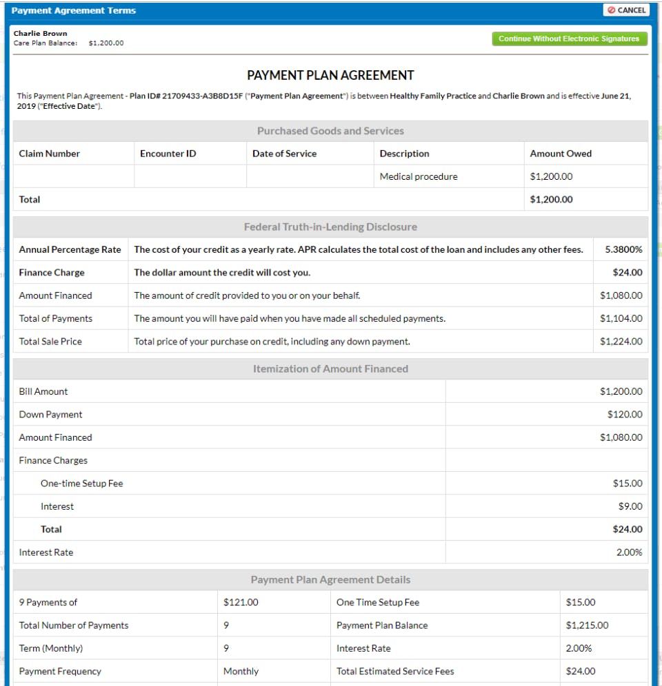Click the Purchased Goods and Services header

[330, 131]
